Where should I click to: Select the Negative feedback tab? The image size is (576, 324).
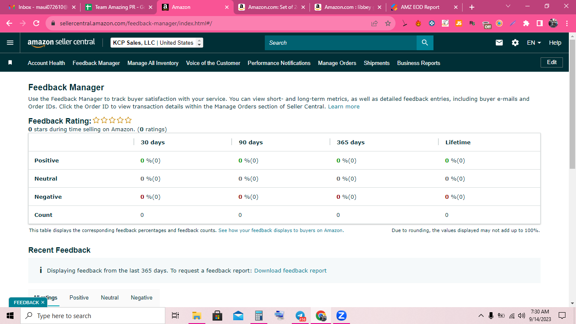coord(142,297)
